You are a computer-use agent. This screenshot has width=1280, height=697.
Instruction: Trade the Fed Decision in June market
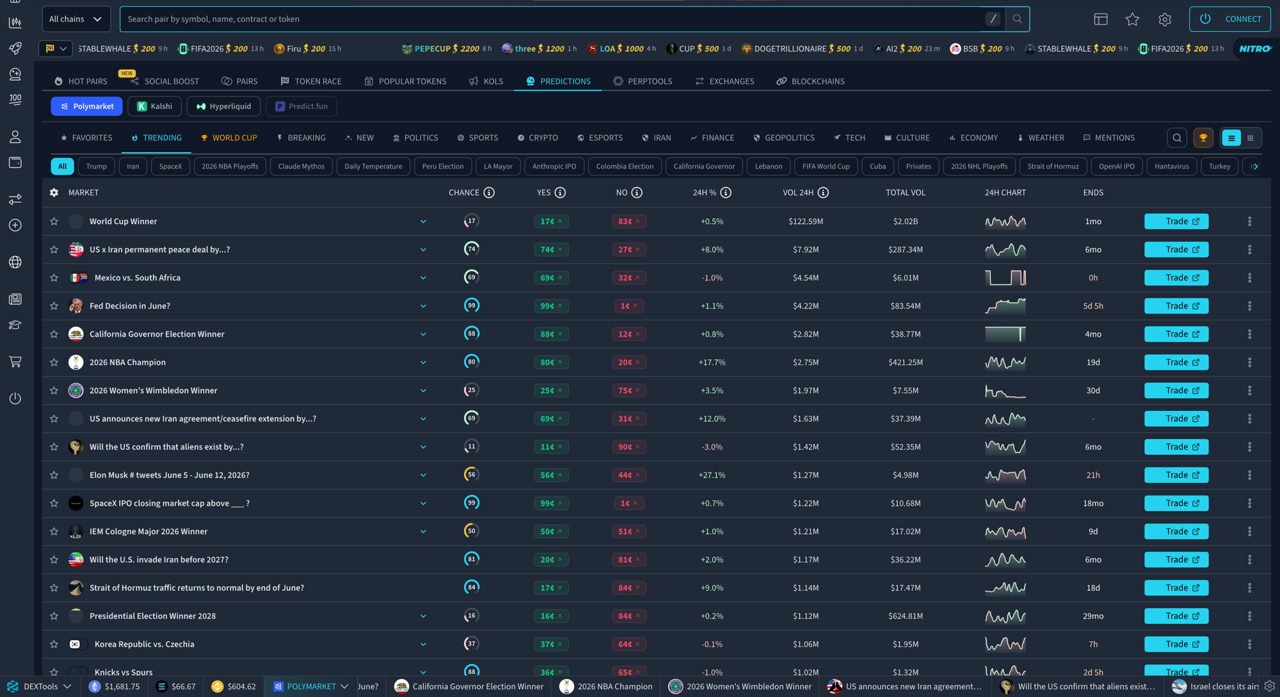1176,306
